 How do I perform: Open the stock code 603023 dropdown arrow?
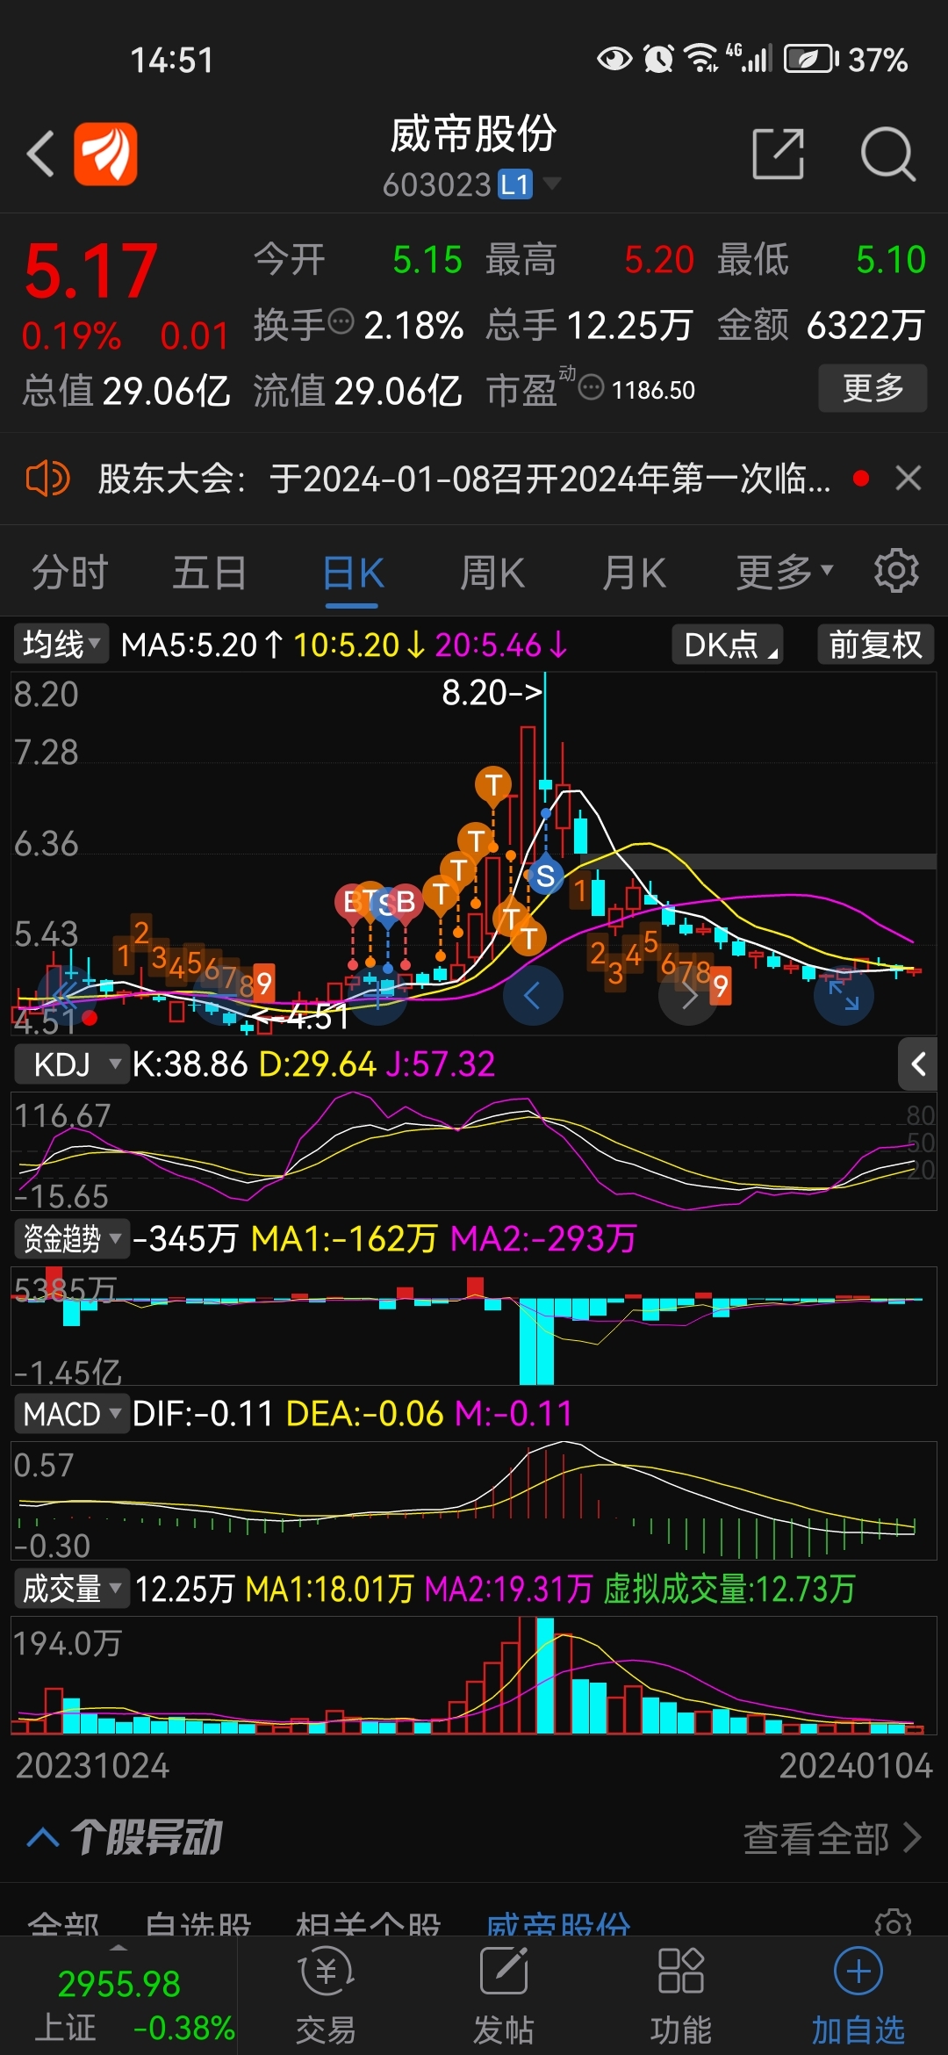coord(552,184)
